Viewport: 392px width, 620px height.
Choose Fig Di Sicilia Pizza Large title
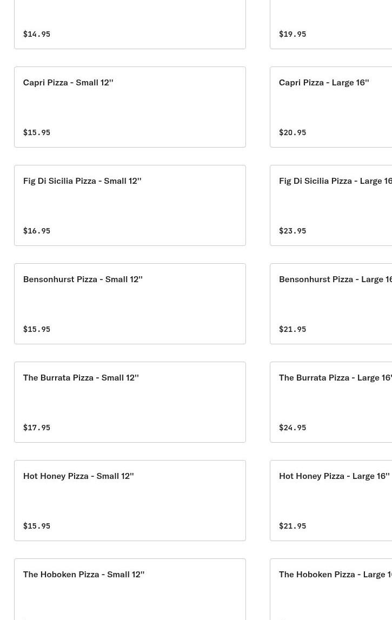point(335,181)
